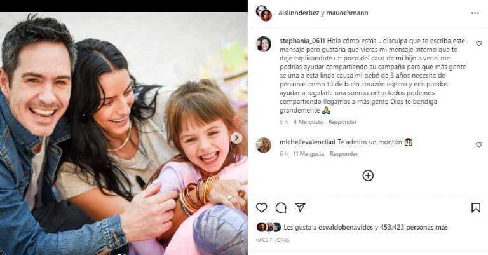488x255 pixels.
Task: Load more comments with the plus circle
Action: [x=368, y=176]
